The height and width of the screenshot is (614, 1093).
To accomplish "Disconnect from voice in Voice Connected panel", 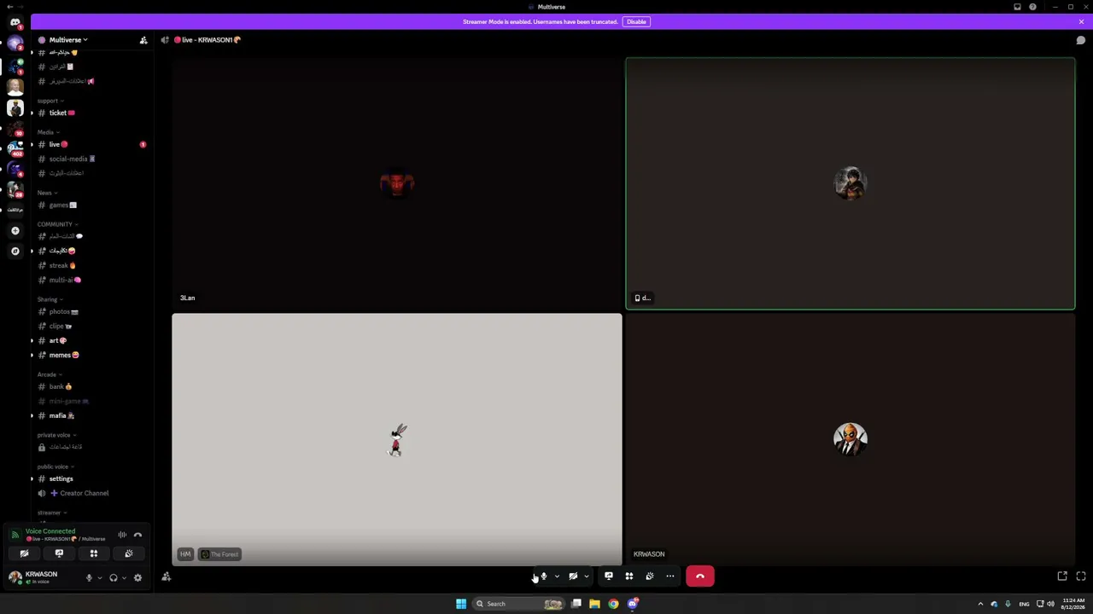I will 137,535.
